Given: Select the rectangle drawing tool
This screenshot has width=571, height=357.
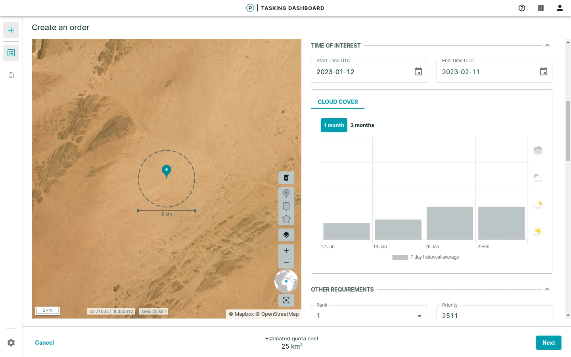Looking at the screenshot, I should pos(286,206).
